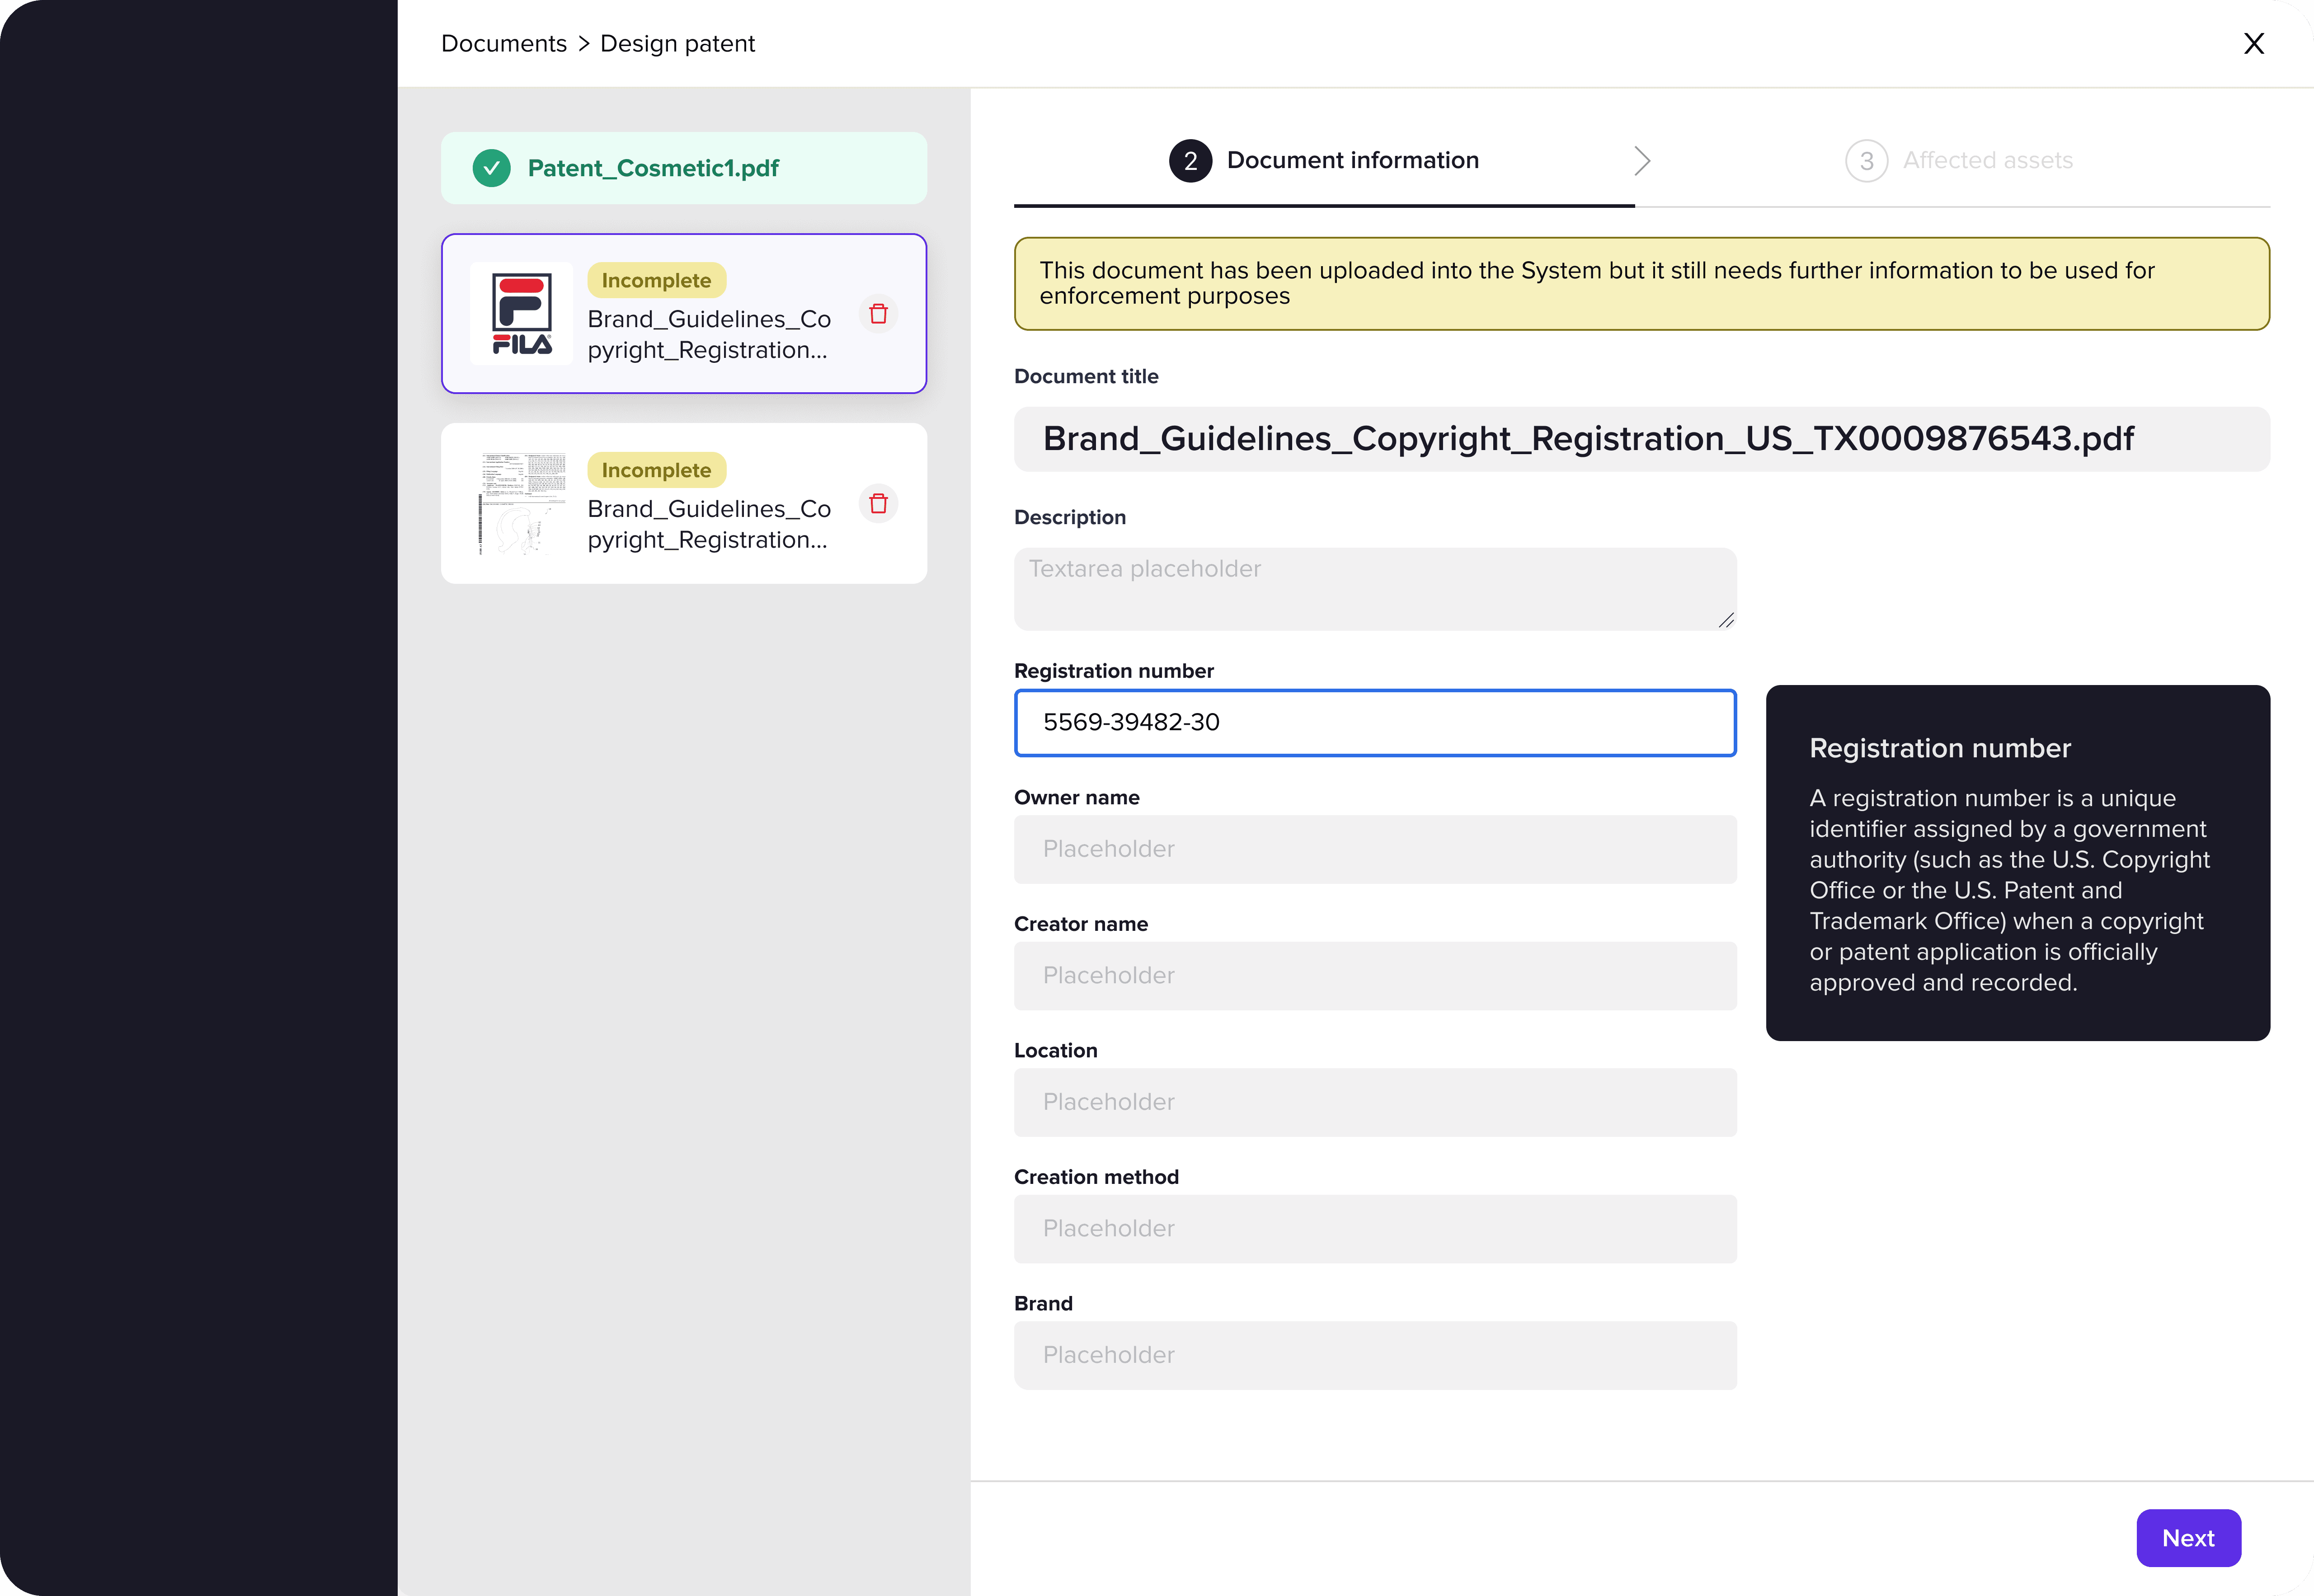Viewport: 2314px width, 1596px height.
Task: Click the step 3 number circle
Action: point(1865,161)
